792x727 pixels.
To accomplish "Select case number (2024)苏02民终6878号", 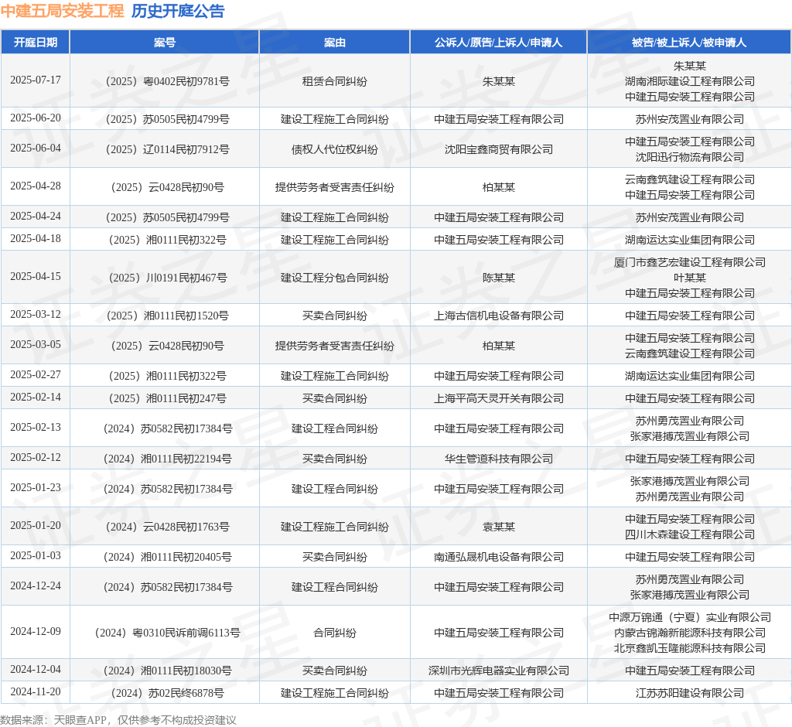I will (x=167, y=693).
